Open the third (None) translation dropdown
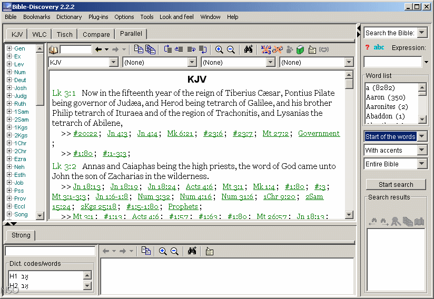The width and height of the screenshot is (434, 299). pyautogui.click(x=270, y=62)
